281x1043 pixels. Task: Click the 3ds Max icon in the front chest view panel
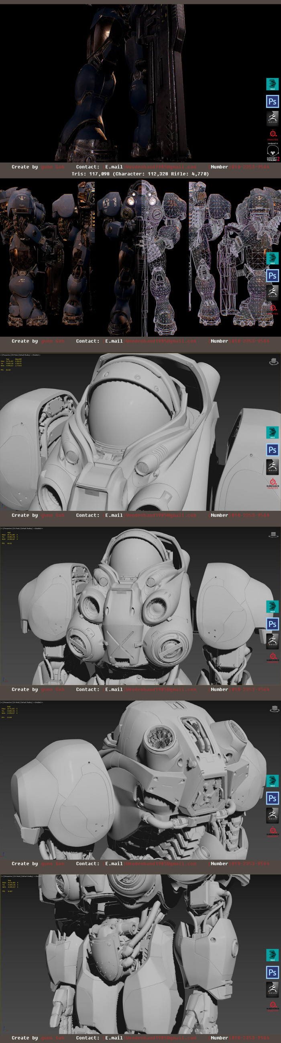(273, 606)
